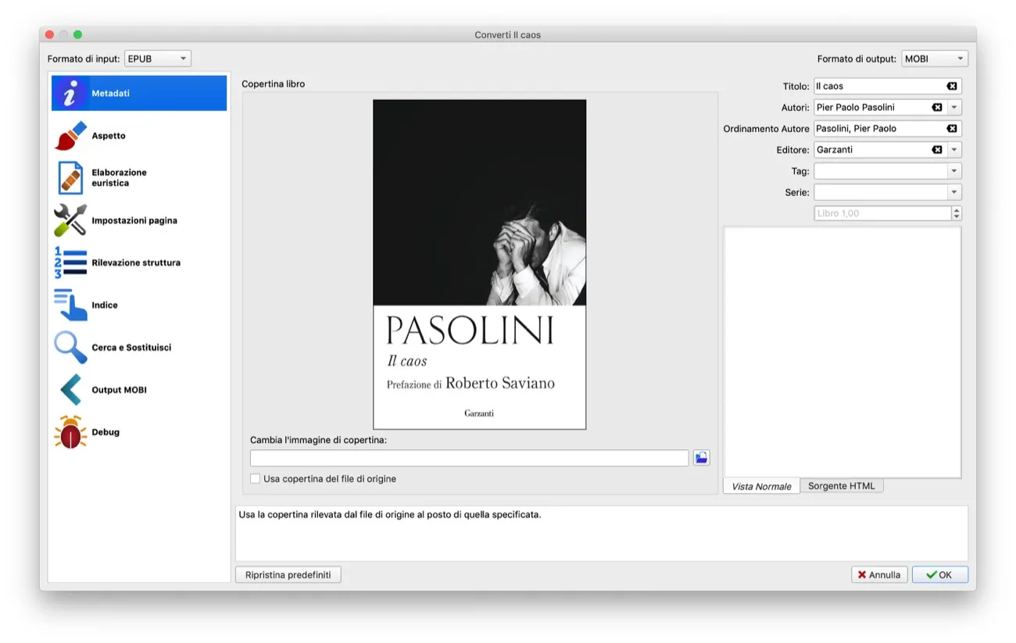Open the Metadati section
1016x643 pixels.
109,92
